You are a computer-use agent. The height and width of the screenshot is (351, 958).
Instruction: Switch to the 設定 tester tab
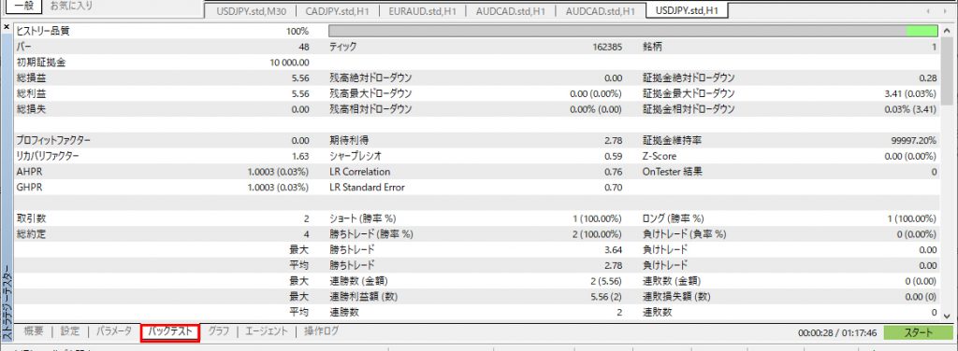pyautogui.click(x=70, y=331)
